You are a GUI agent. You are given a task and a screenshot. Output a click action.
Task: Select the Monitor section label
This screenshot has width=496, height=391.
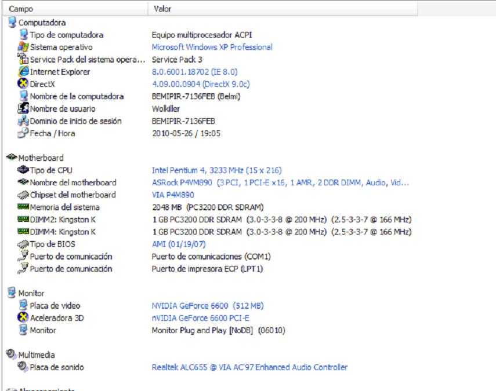pos(31,294)
